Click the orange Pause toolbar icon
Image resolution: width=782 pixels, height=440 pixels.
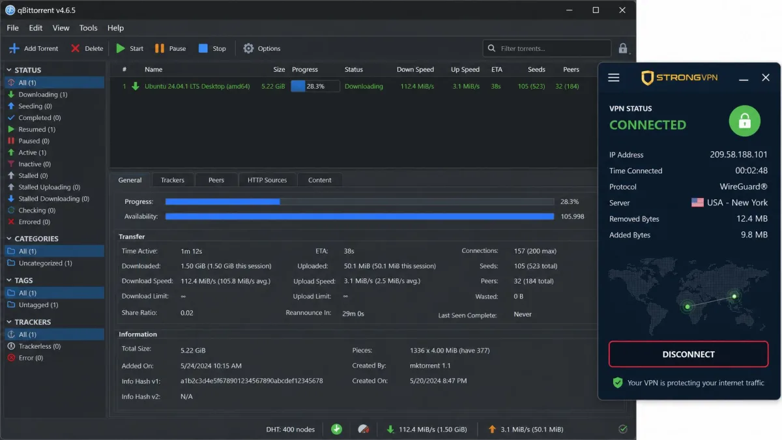[x=159, y=48]
